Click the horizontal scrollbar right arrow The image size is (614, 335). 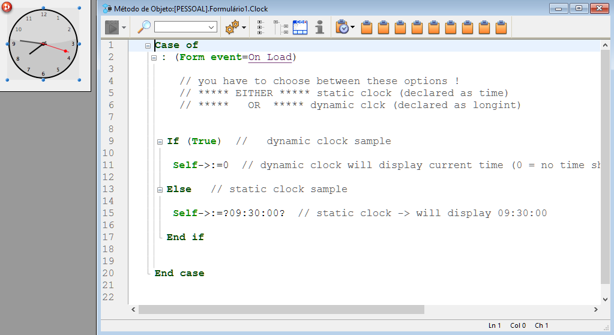point(596,309)
